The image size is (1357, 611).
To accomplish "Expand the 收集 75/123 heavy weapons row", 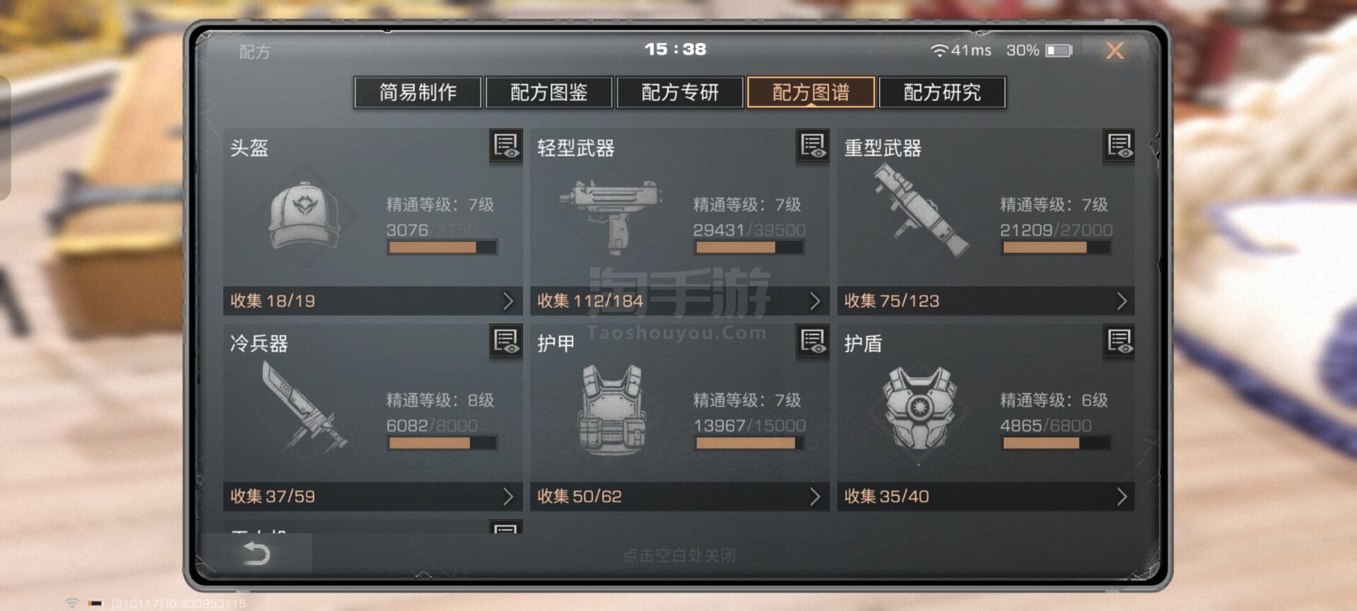I will pos(986,301).
